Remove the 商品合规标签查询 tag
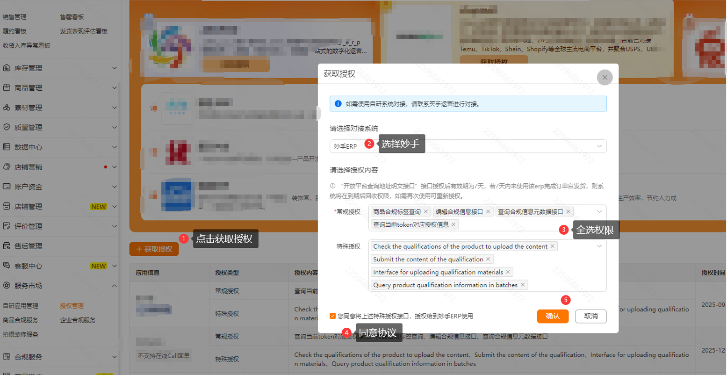727x375 pixels. click(x=425, y=212)
